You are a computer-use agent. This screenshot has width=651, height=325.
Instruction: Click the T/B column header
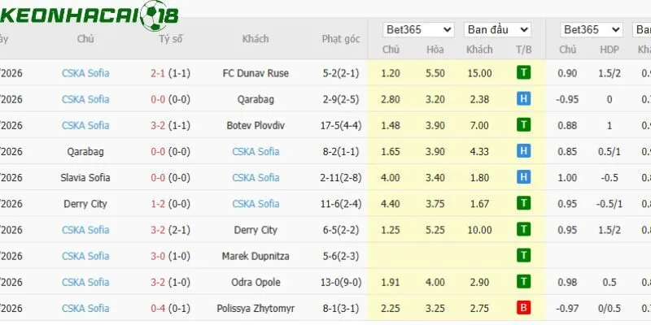(x=523, y=50)
